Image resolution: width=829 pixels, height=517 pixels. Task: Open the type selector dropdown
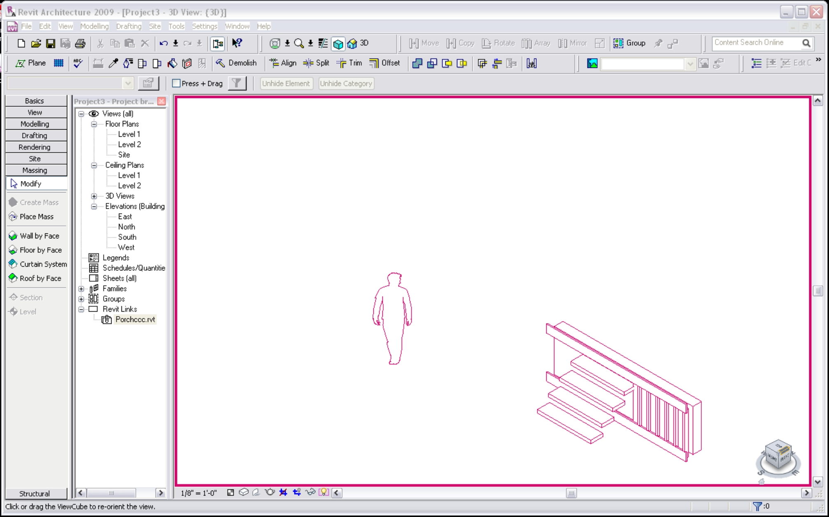click(x=128, y=83)
